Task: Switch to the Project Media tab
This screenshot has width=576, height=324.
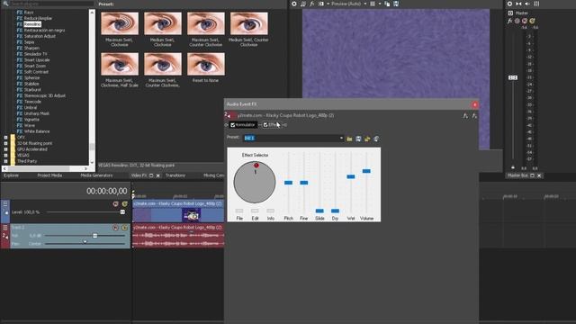Action: 49,175
